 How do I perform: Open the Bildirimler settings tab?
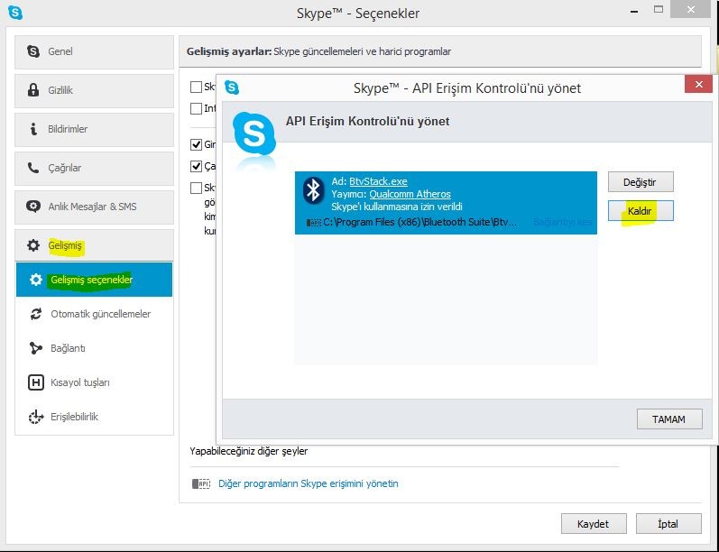94,130
